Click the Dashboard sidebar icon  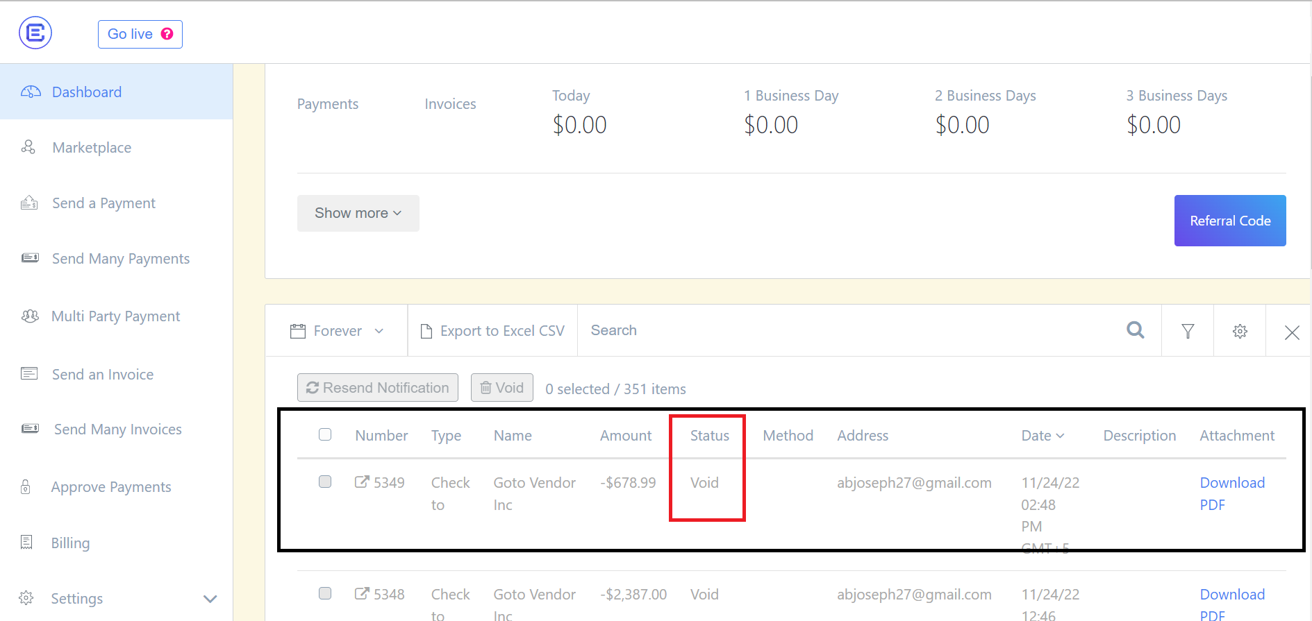click(31, 92)
